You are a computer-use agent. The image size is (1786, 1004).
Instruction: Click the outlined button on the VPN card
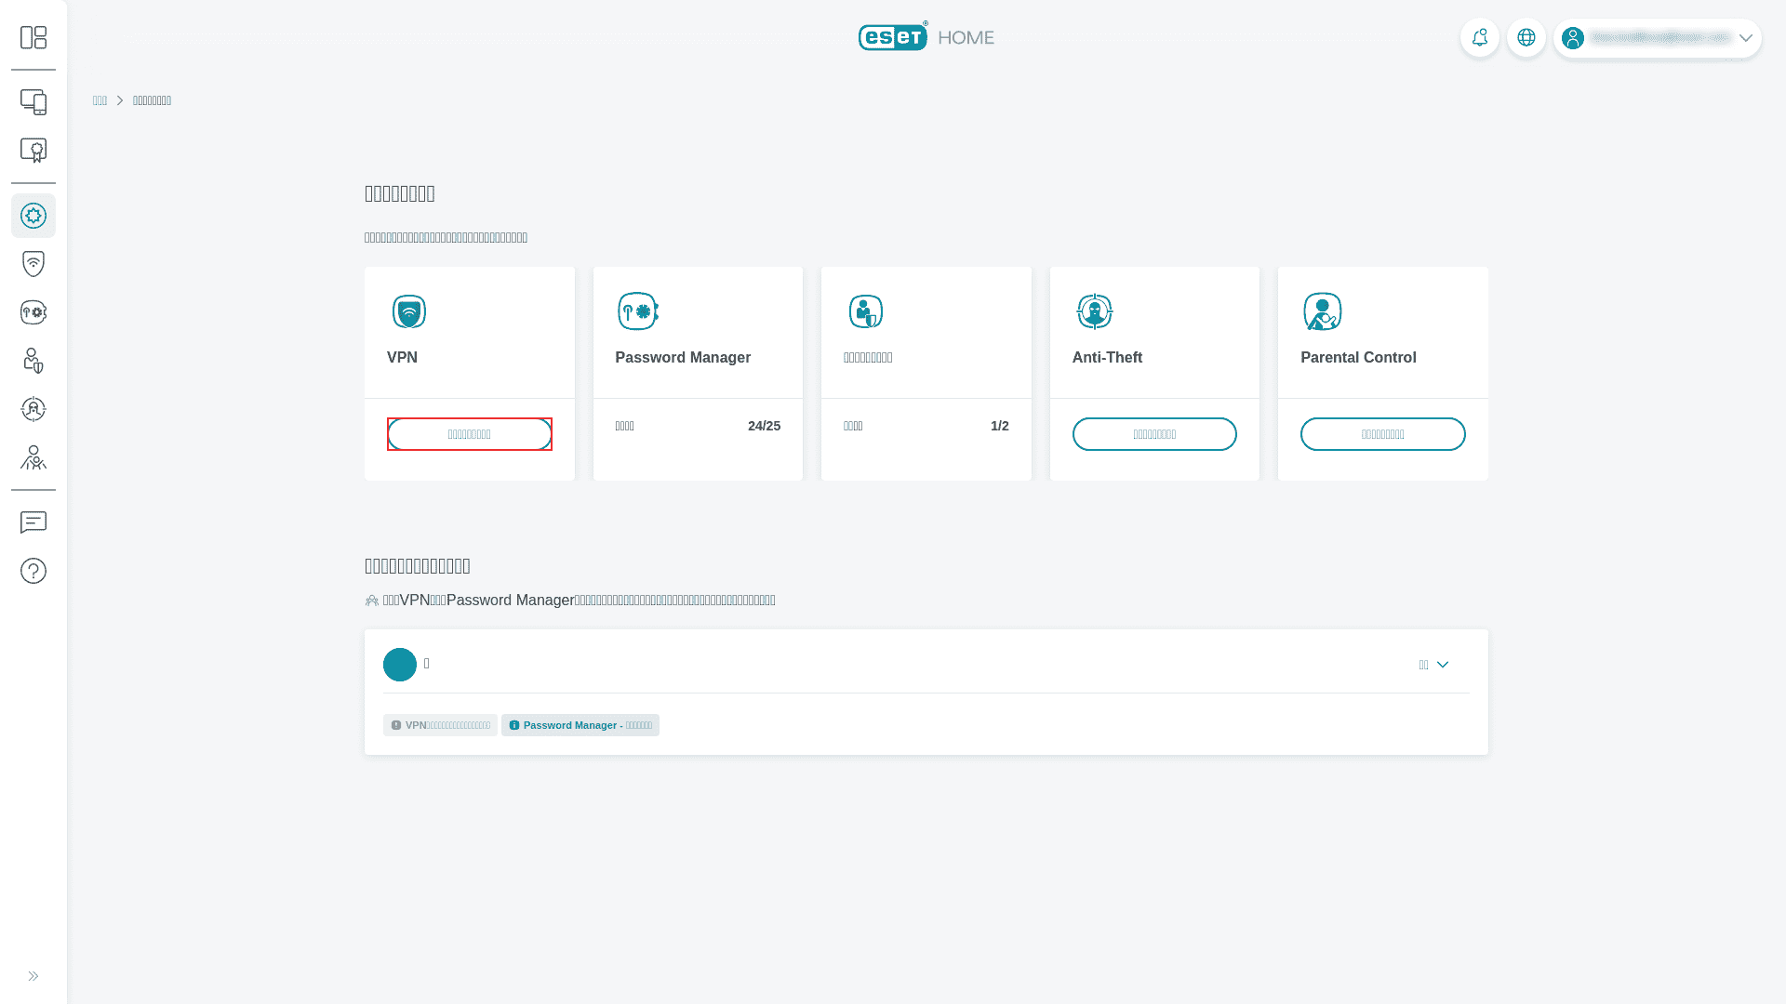469,433
